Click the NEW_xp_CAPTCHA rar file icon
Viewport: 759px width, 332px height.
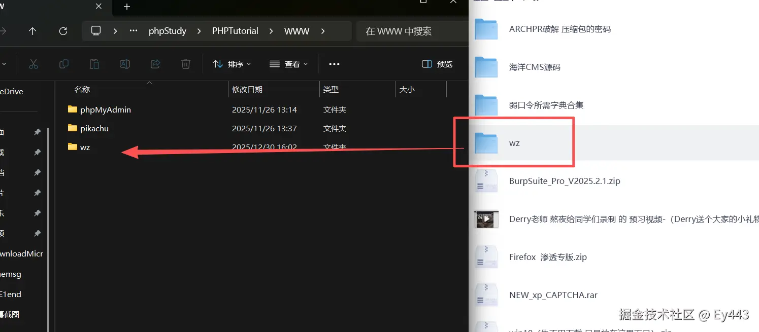[x=486, y=295]
